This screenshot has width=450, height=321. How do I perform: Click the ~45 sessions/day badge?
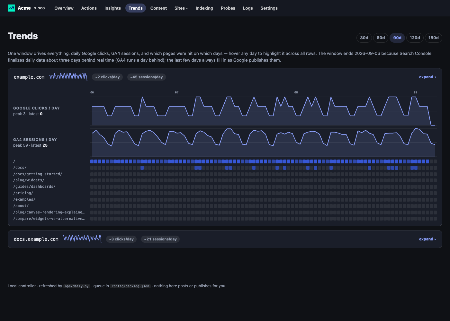point(147,77)
